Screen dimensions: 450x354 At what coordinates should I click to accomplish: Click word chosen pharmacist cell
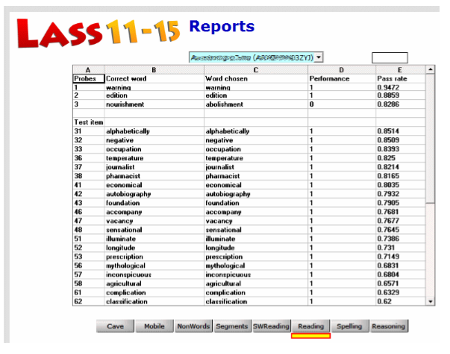[x=256, y=176]
